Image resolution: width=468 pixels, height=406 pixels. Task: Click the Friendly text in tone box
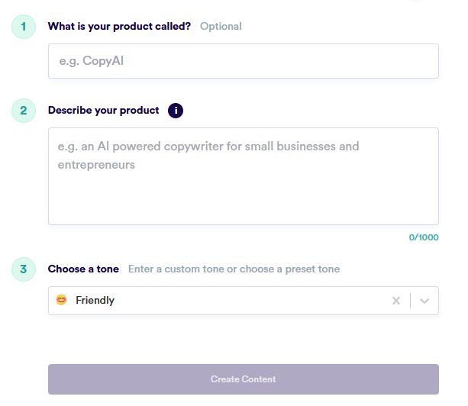pos(95,300)
